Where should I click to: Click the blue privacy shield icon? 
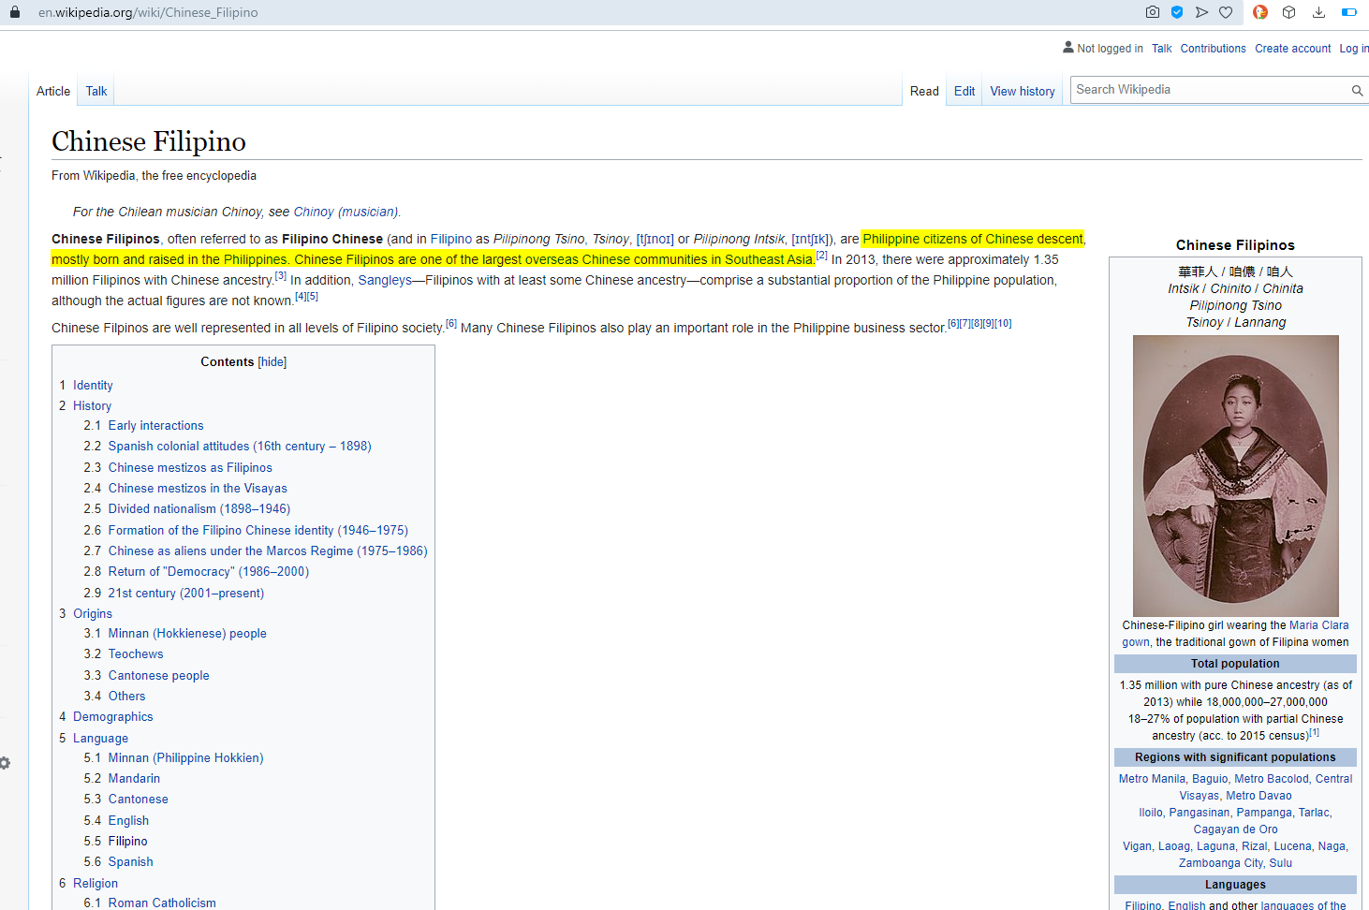pos(1177,12)
